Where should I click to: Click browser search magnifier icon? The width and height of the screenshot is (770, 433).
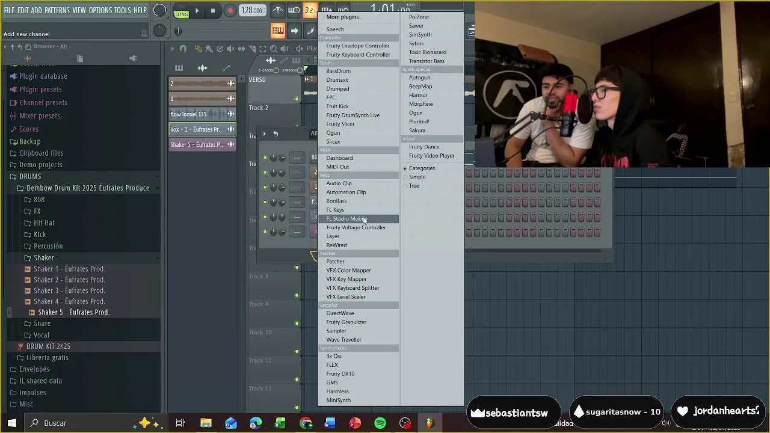28,47
